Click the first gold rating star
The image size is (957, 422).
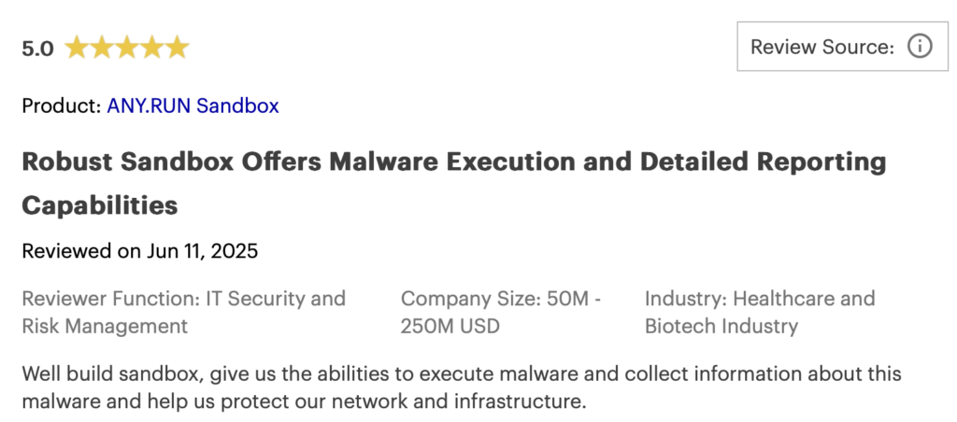click(76, 48)
